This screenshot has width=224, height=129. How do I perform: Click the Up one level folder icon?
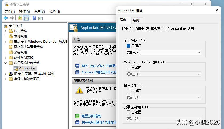point(20,18)
